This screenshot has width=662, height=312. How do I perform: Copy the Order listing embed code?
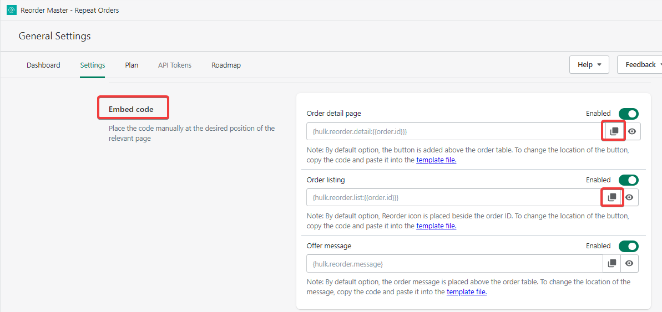point(612,197)
